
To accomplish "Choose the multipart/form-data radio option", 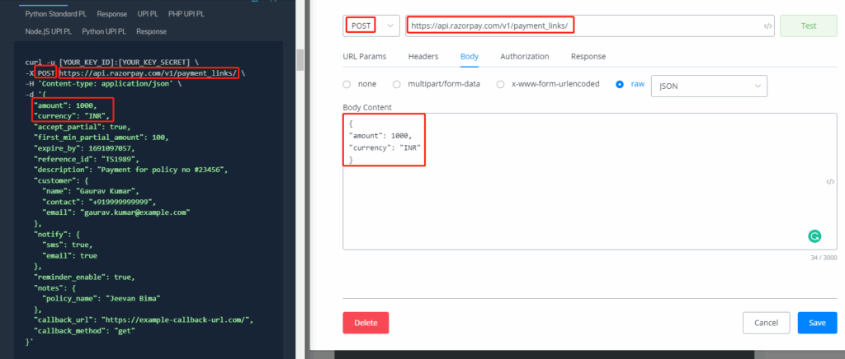I will 397,84.
